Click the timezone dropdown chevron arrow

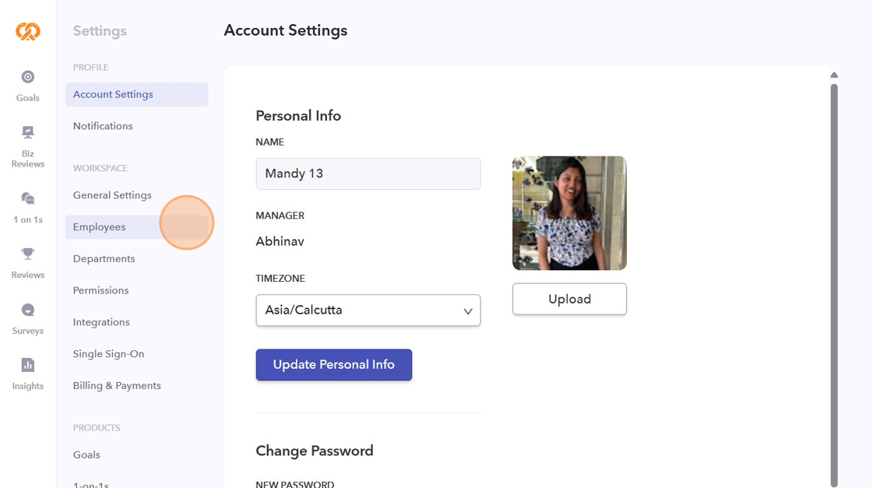[468, 311]
